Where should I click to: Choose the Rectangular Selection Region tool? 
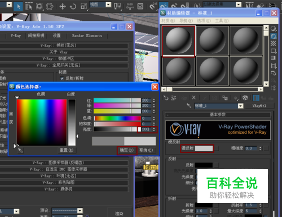[x=39, y=7]
